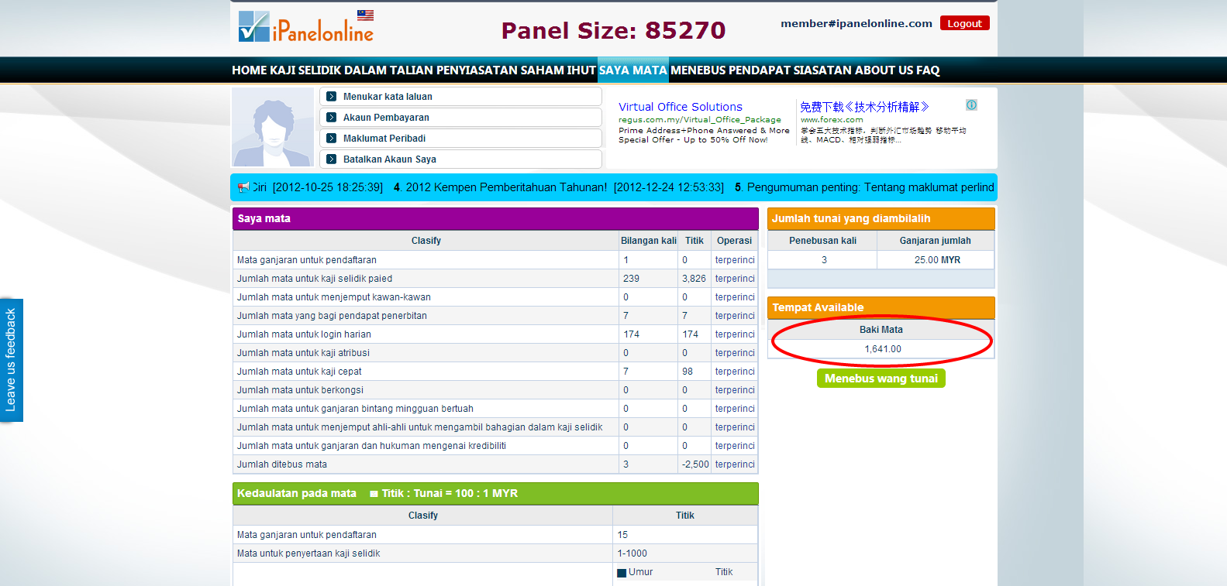Screen dimensions: 1227x586
Task: Select the SAYA MATA tab
Action: 632,70
